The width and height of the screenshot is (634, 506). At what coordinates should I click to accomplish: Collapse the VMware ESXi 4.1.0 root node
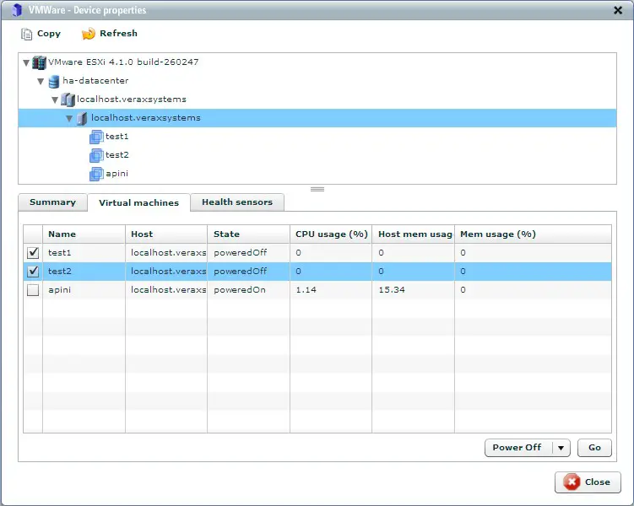[26, 62]
